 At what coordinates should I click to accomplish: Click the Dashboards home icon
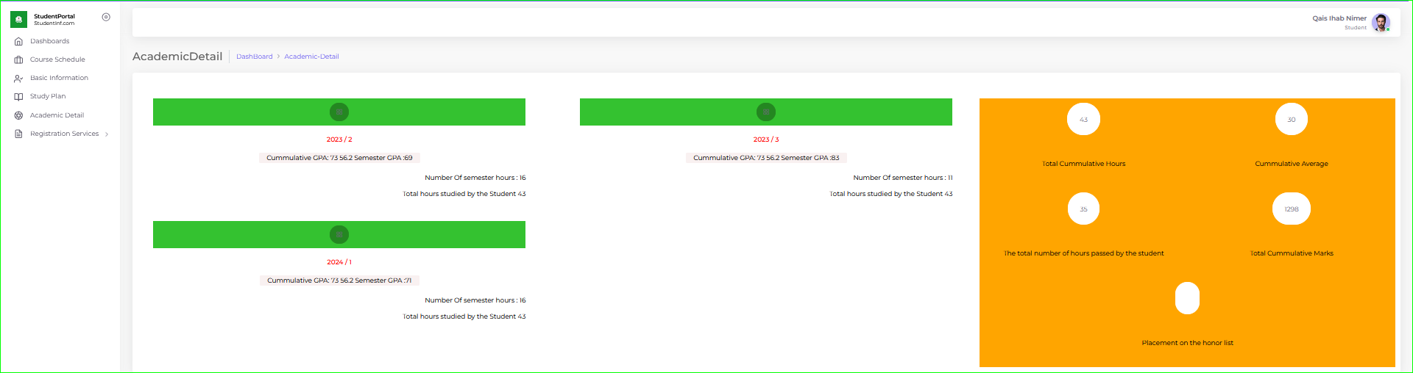click(x=18, y=42)
